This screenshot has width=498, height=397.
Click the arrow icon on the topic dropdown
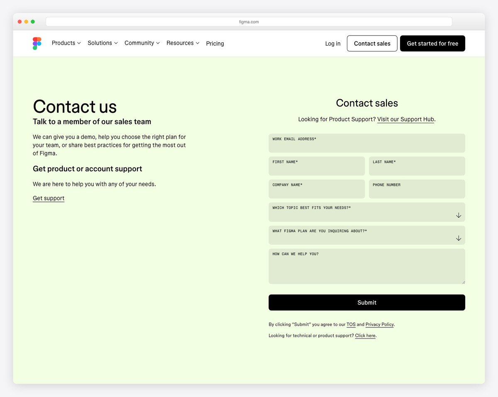[x=458, y=215]
